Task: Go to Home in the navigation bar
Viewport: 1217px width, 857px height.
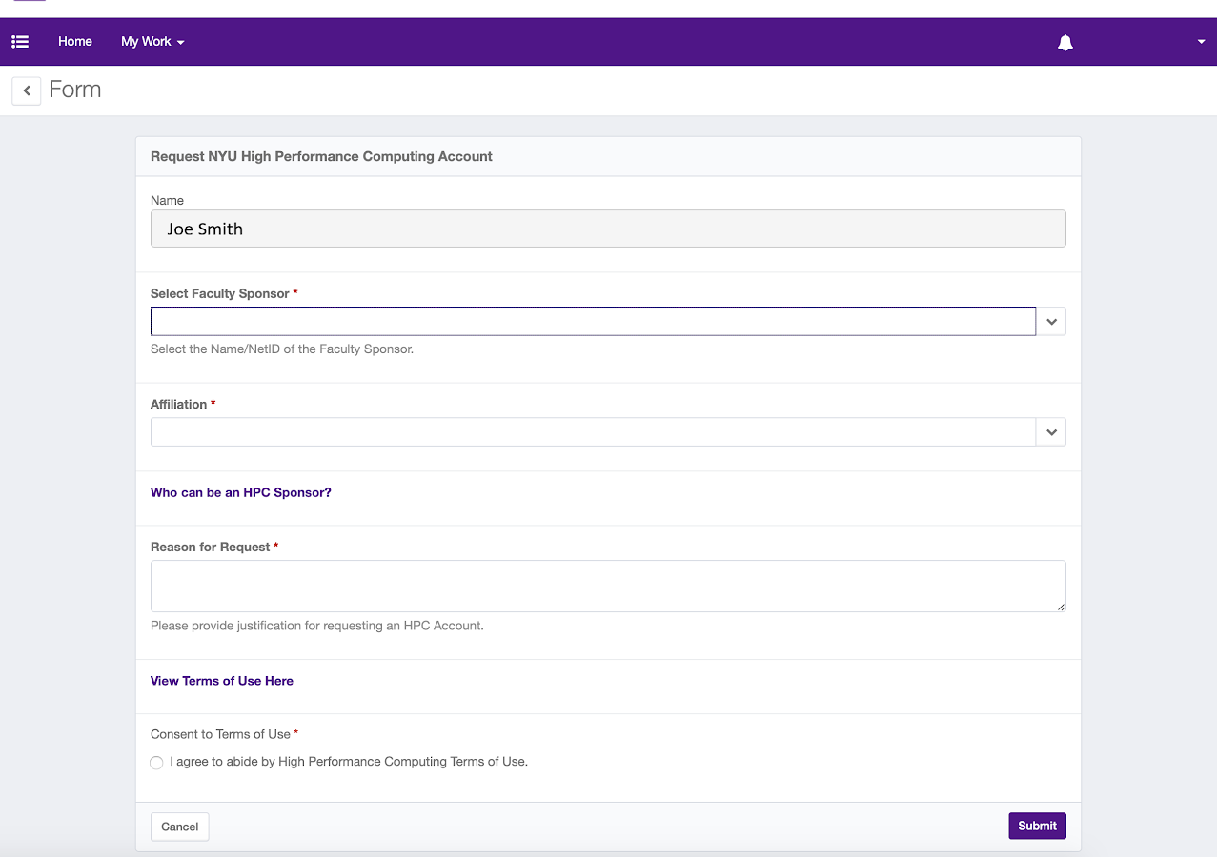Action: pos(75,42)
